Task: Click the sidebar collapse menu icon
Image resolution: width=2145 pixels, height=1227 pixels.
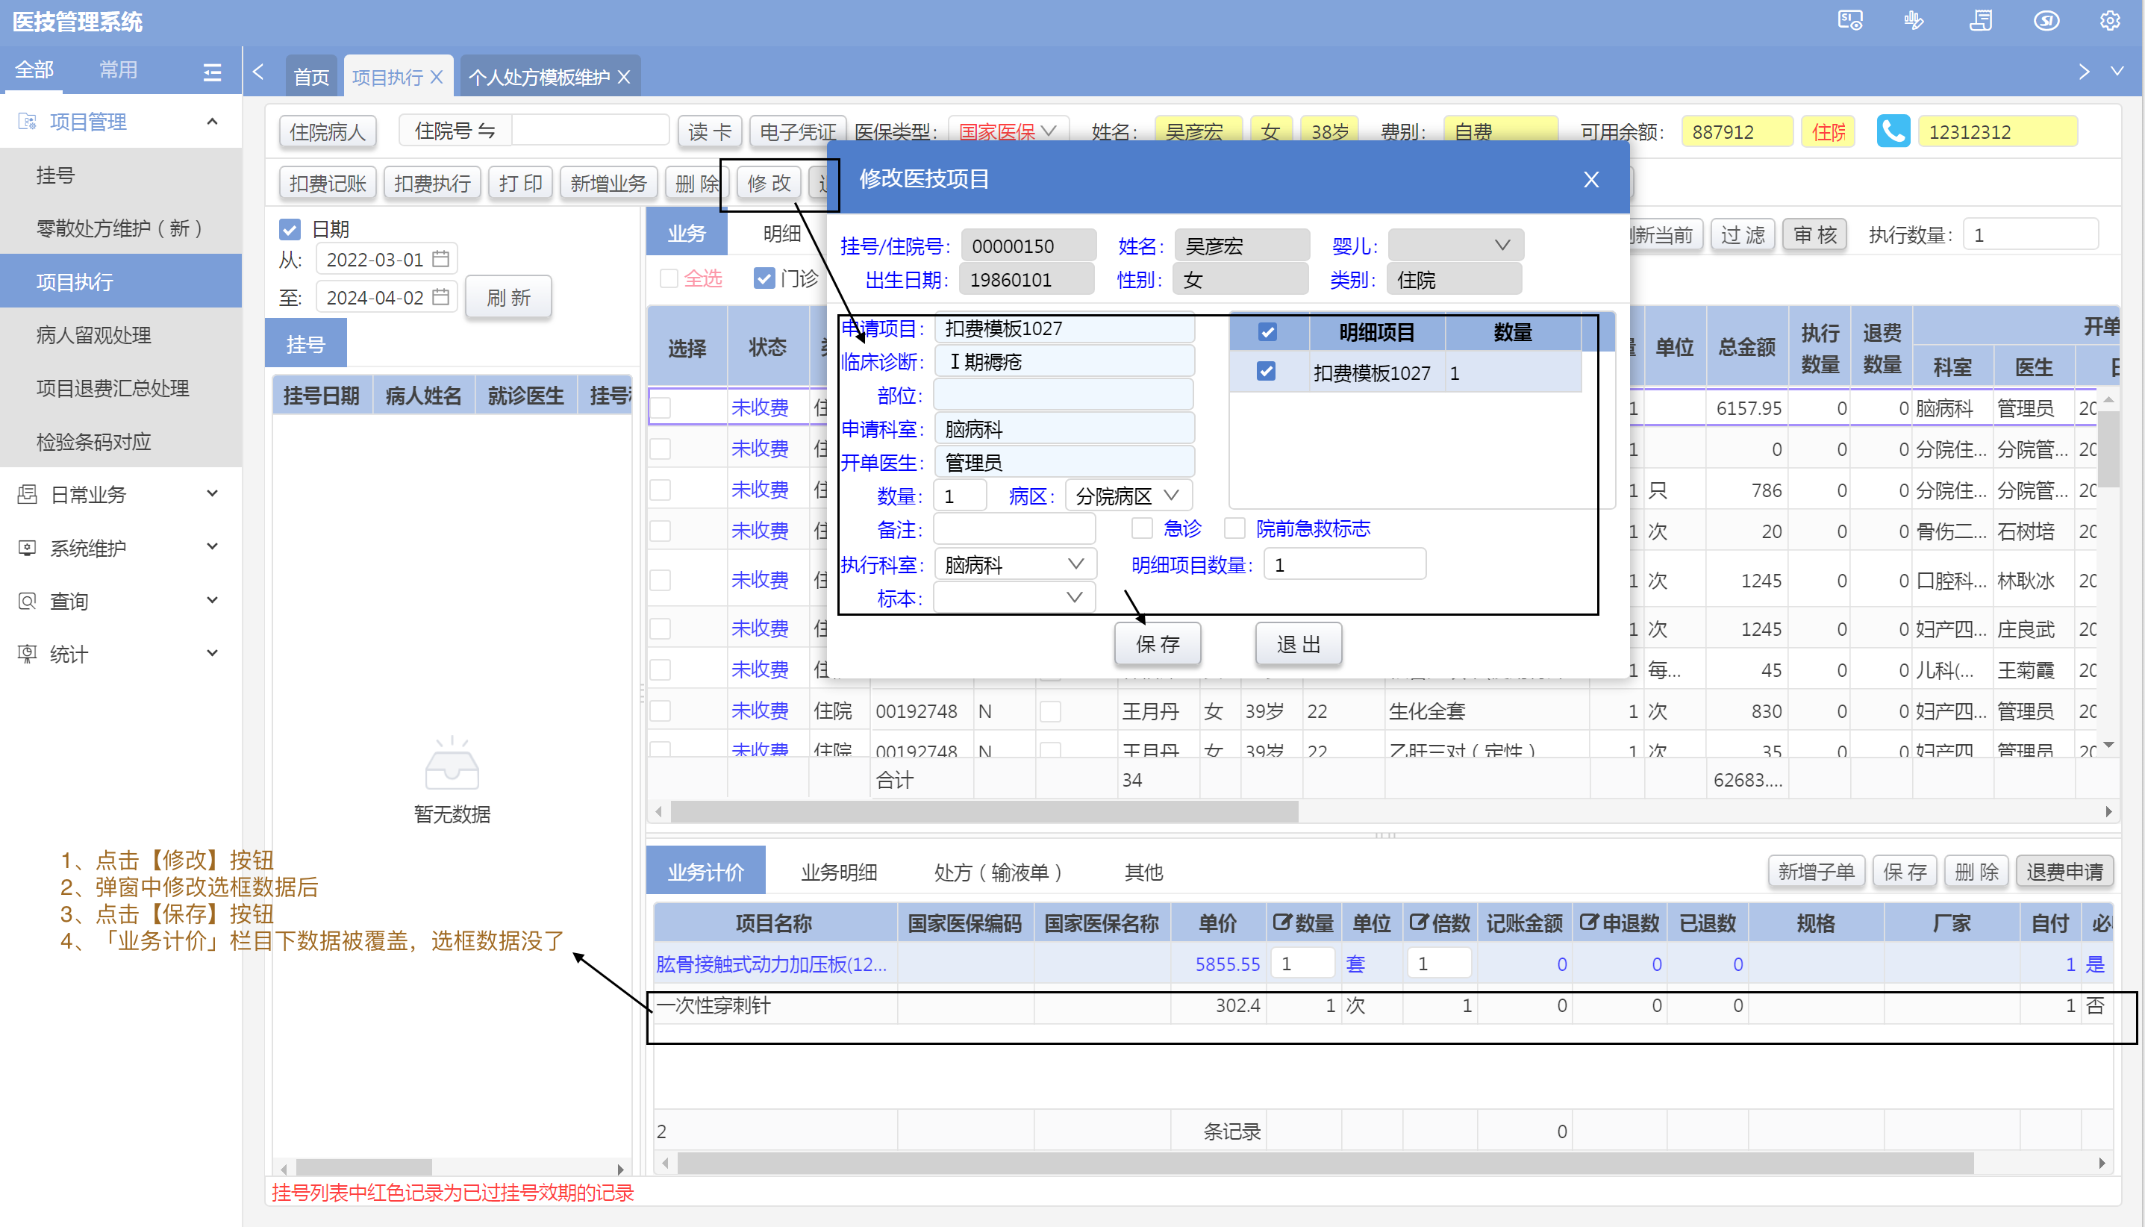Action: (x=212, y=72)
